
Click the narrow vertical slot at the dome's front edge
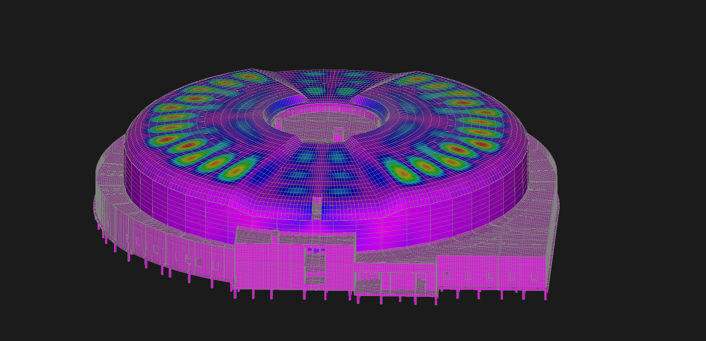point(317,208)
